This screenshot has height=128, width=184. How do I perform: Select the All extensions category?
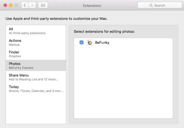[x=36, y=31]
